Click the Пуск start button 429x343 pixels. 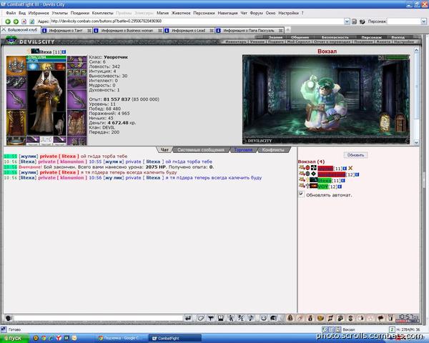(14, 338)
